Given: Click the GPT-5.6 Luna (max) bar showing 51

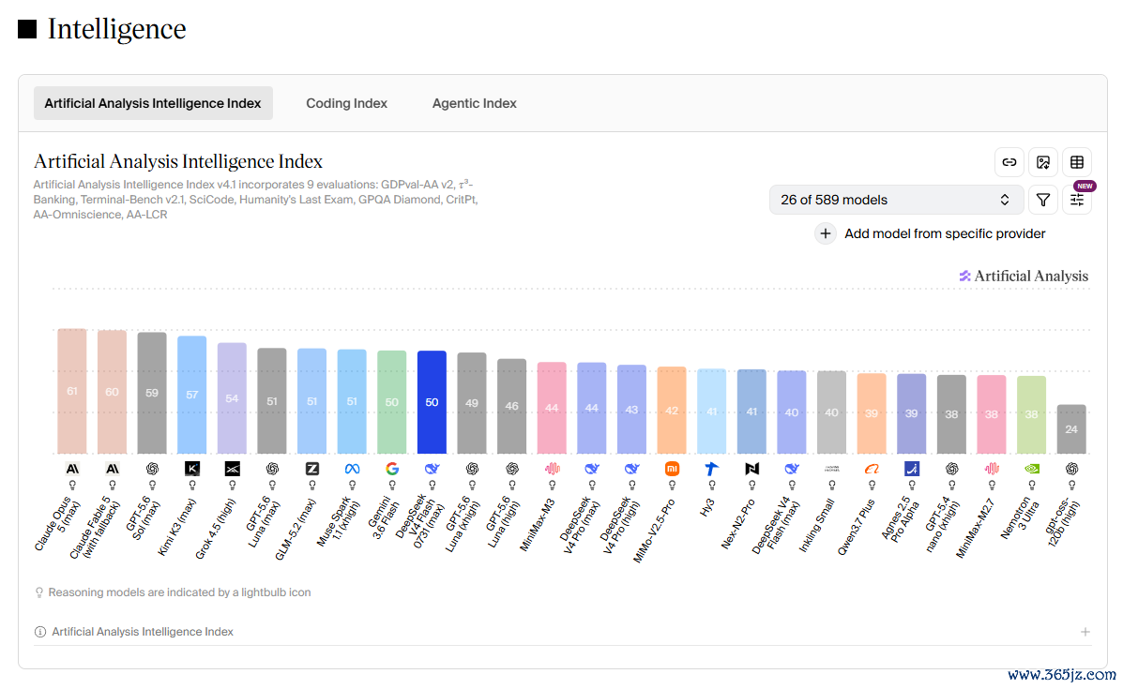Looking at the screenshot, I should coord(272,401).
